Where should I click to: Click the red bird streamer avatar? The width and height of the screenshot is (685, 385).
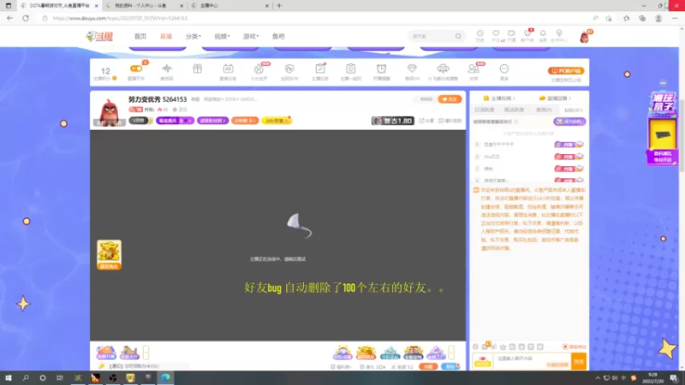point(110,111)
